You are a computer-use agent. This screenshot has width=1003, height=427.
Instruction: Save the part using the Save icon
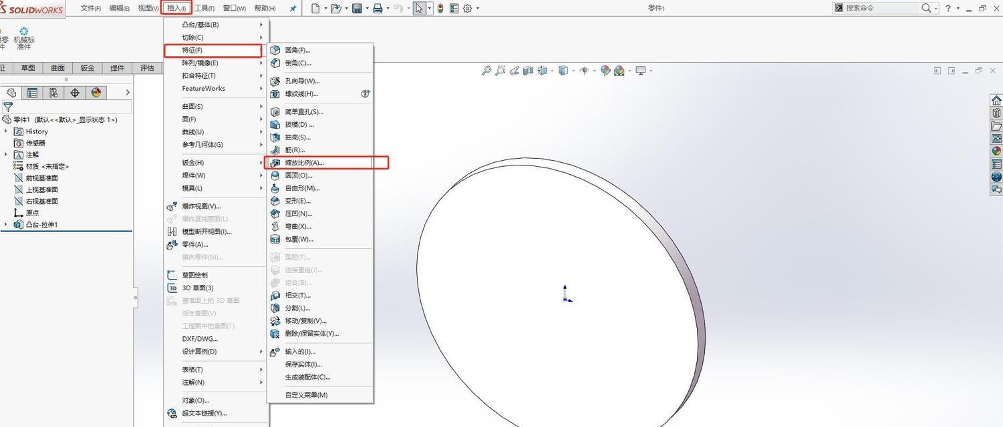(x=356, y=7)
